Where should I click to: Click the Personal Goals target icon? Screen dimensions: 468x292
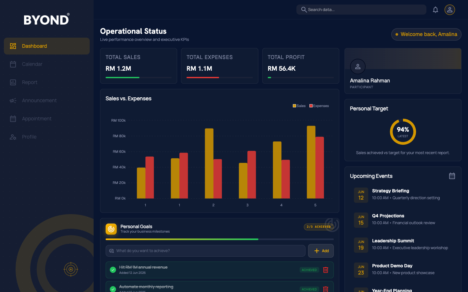coord(111,229)
